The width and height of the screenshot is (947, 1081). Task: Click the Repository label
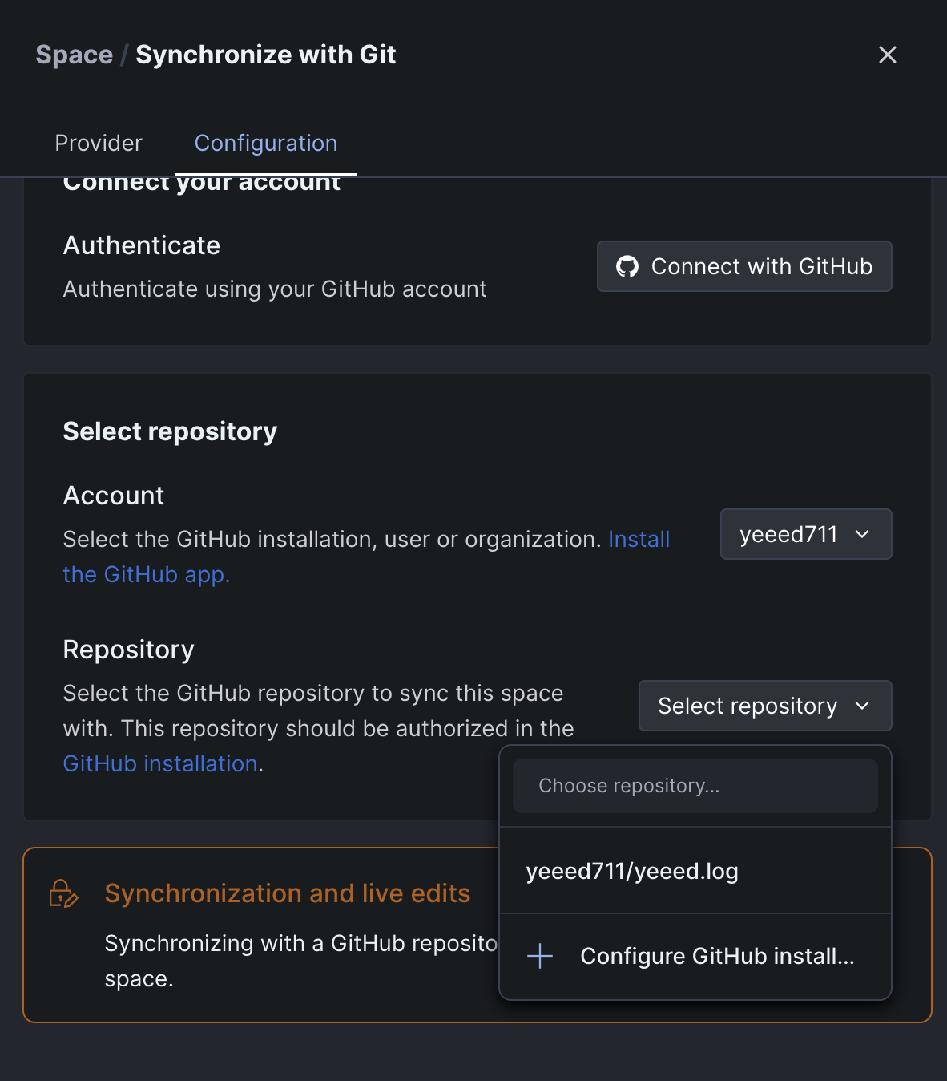point(129,650)
